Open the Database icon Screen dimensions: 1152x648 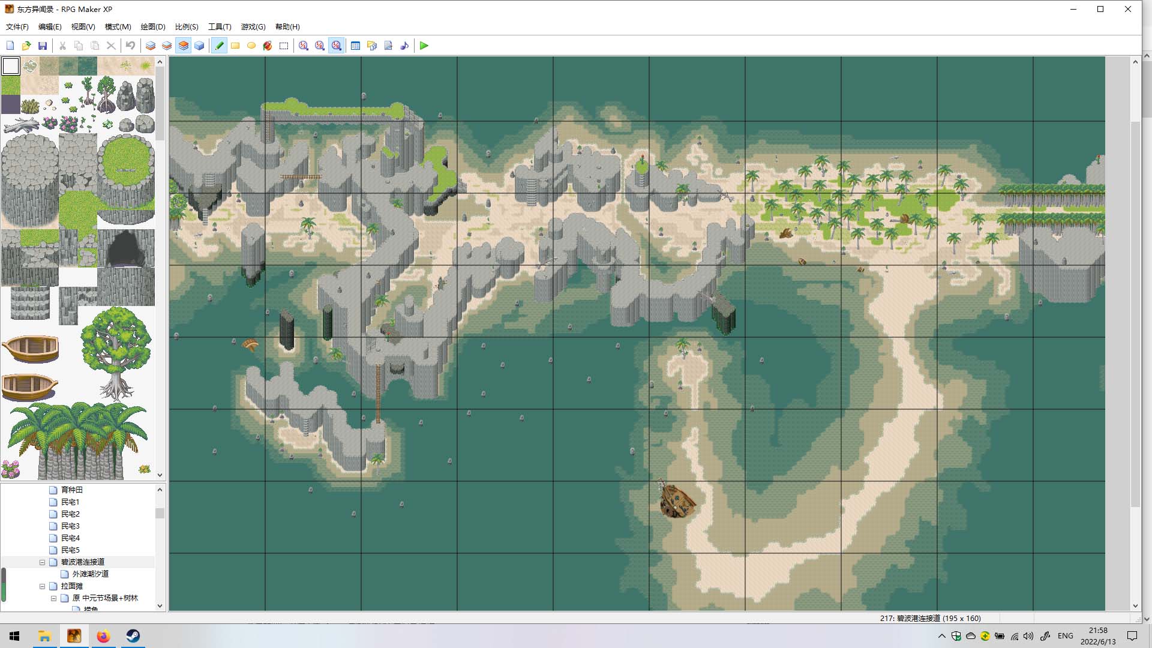pyautogui.click(x=356, y=46)
